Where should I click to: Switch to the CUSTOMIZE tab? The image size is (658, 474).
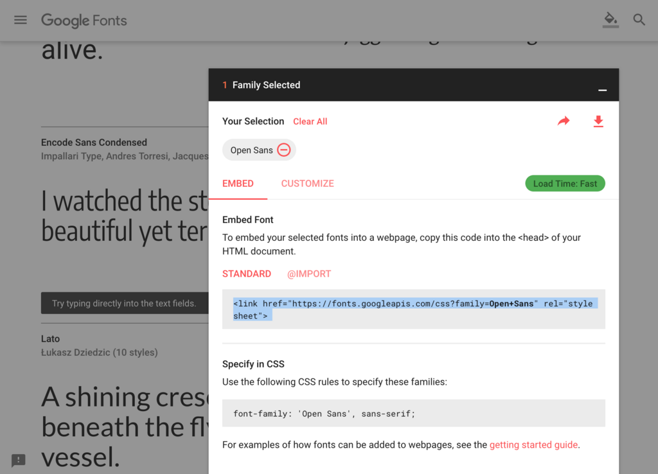[x=308, y=184]
